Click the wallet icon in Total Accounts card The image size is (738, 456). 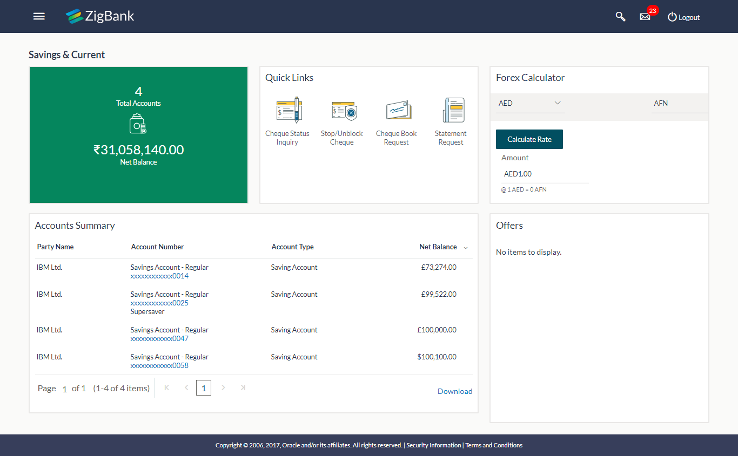138,124
